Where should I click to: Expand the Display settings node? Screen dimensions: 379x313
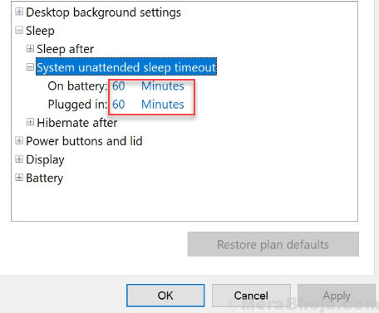point(19,159)
